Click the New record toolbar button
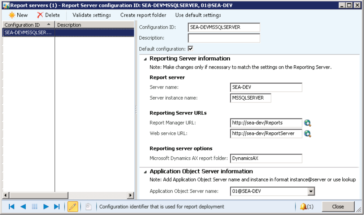 [x=18, y=15]
